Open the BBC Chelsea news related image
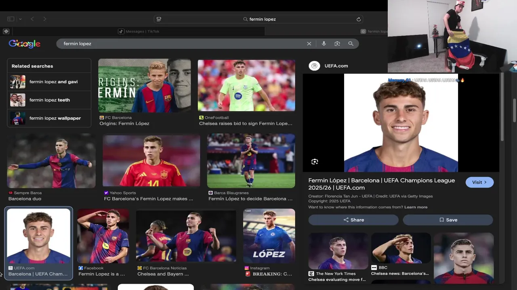This screenshot has height=290, width=517. (x=401, y=249)
